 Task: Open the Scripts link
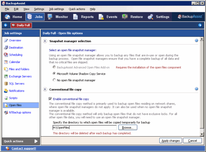click(13, 98)
